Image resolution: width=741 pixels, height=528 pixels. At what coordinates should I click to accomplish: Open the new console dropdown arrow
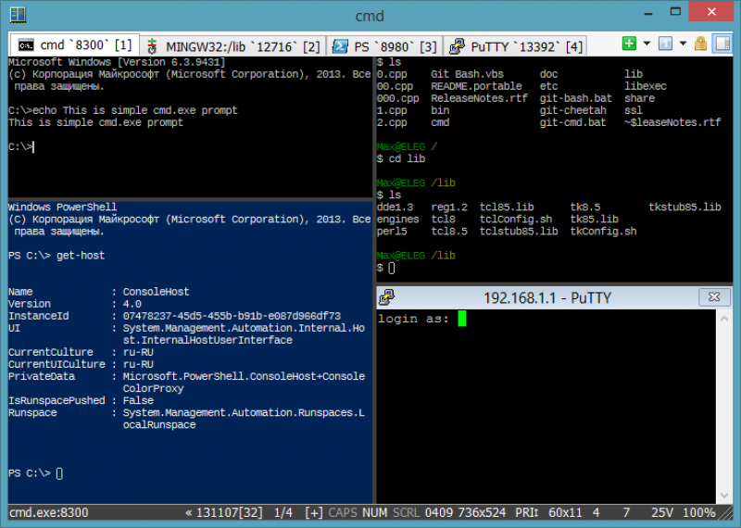point(647,44)
